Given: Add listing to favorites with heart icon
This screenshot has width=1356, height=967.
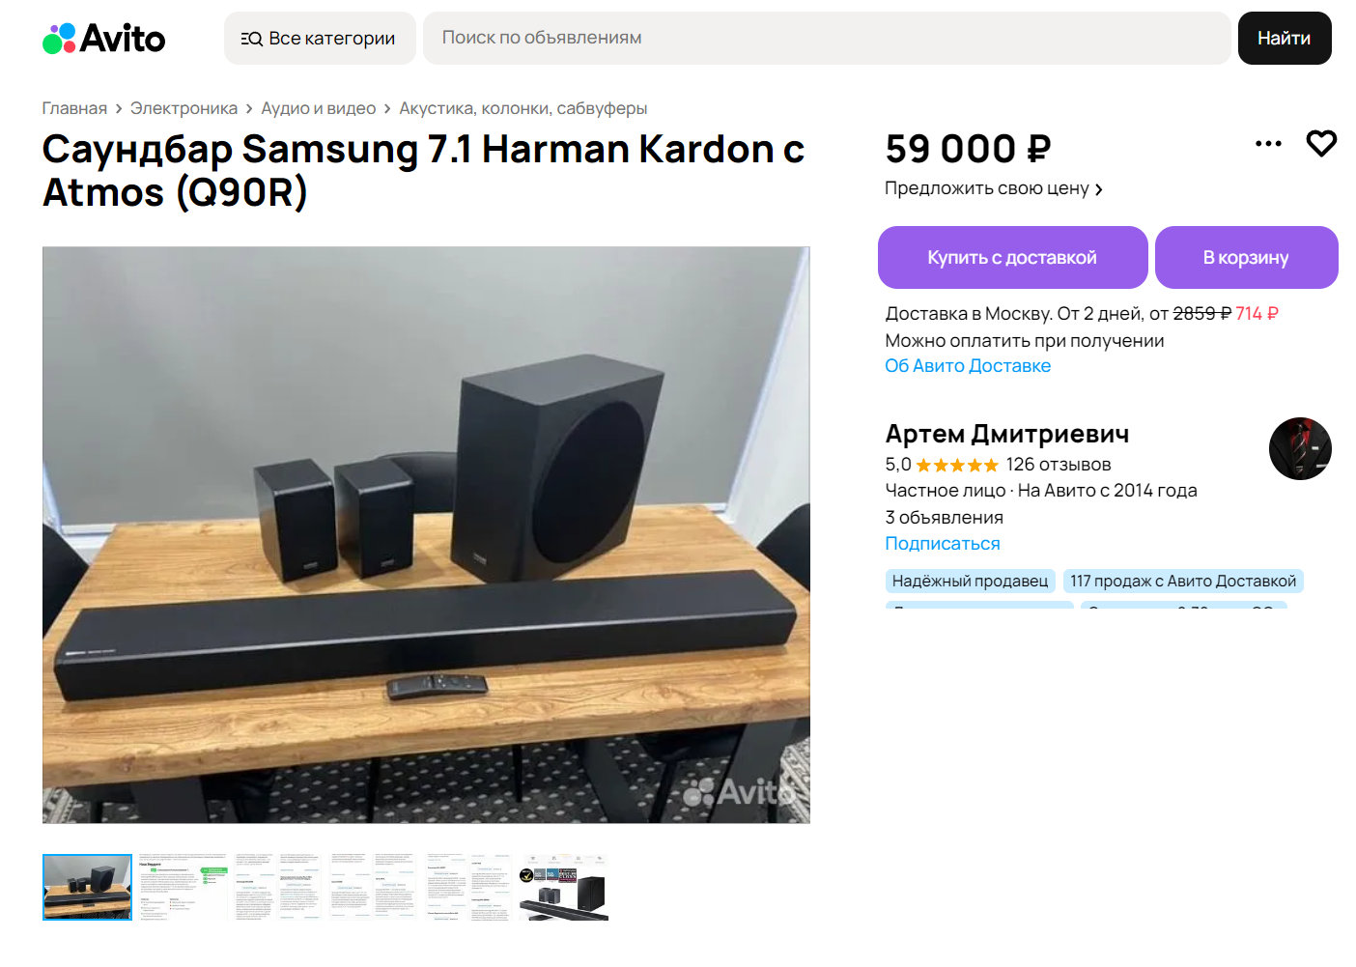Looking at the screenshot, I should (1321, 144).
